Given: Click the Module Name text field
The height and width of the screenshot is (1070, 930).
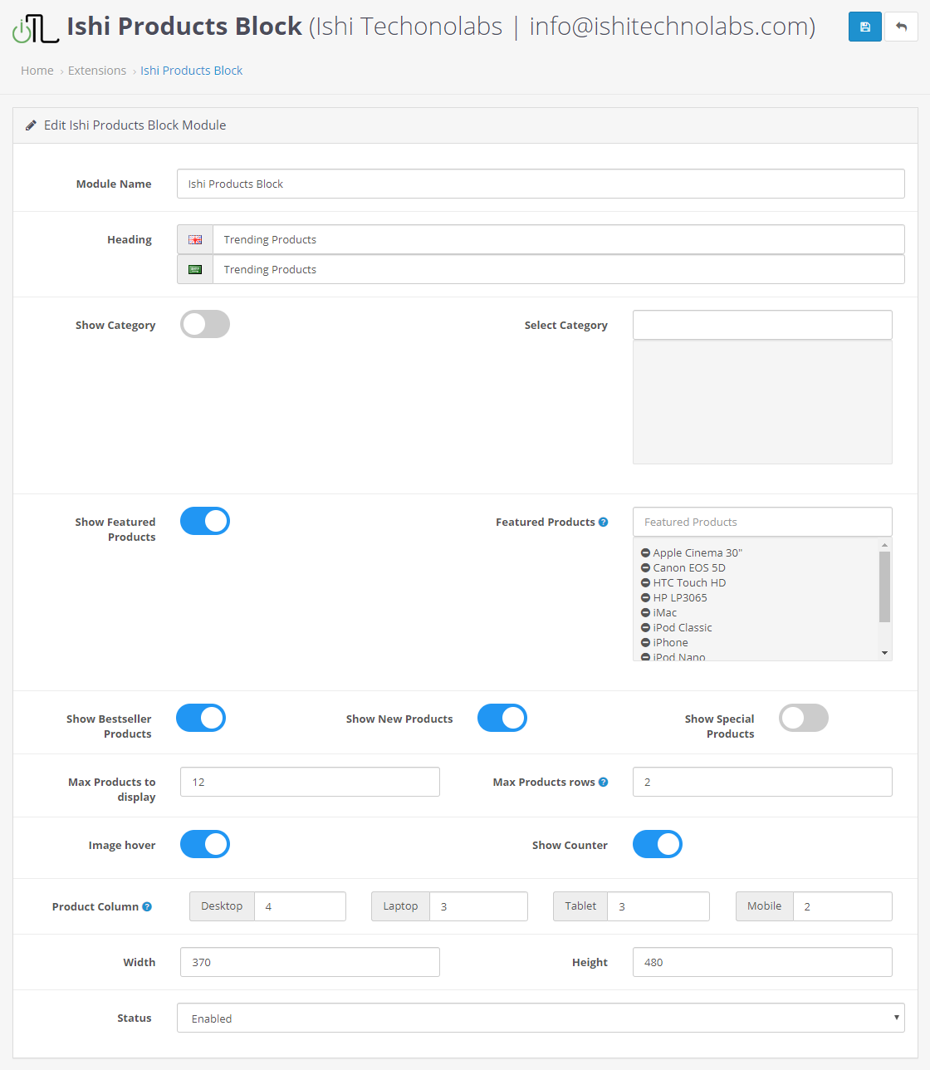Looking at the screenshot, I should [x=541, y=184].
